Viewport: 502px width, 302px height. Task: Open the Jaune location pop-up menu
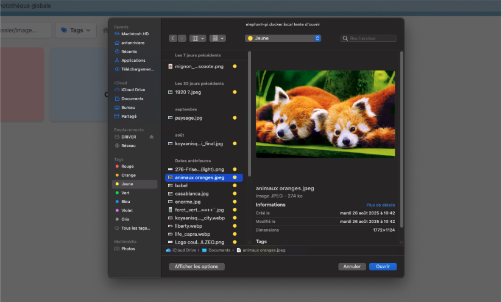(283, 38)
